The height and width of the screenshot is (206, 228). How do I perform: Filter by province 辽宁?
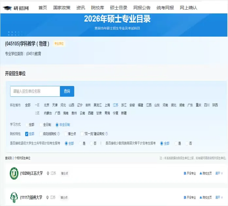(80, 105)
